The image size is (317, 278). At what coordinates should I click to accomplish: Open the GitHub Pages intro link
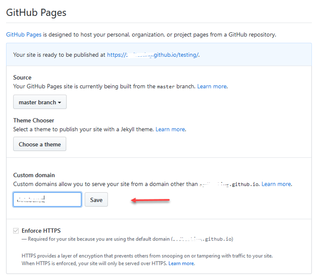coord(24,35)
